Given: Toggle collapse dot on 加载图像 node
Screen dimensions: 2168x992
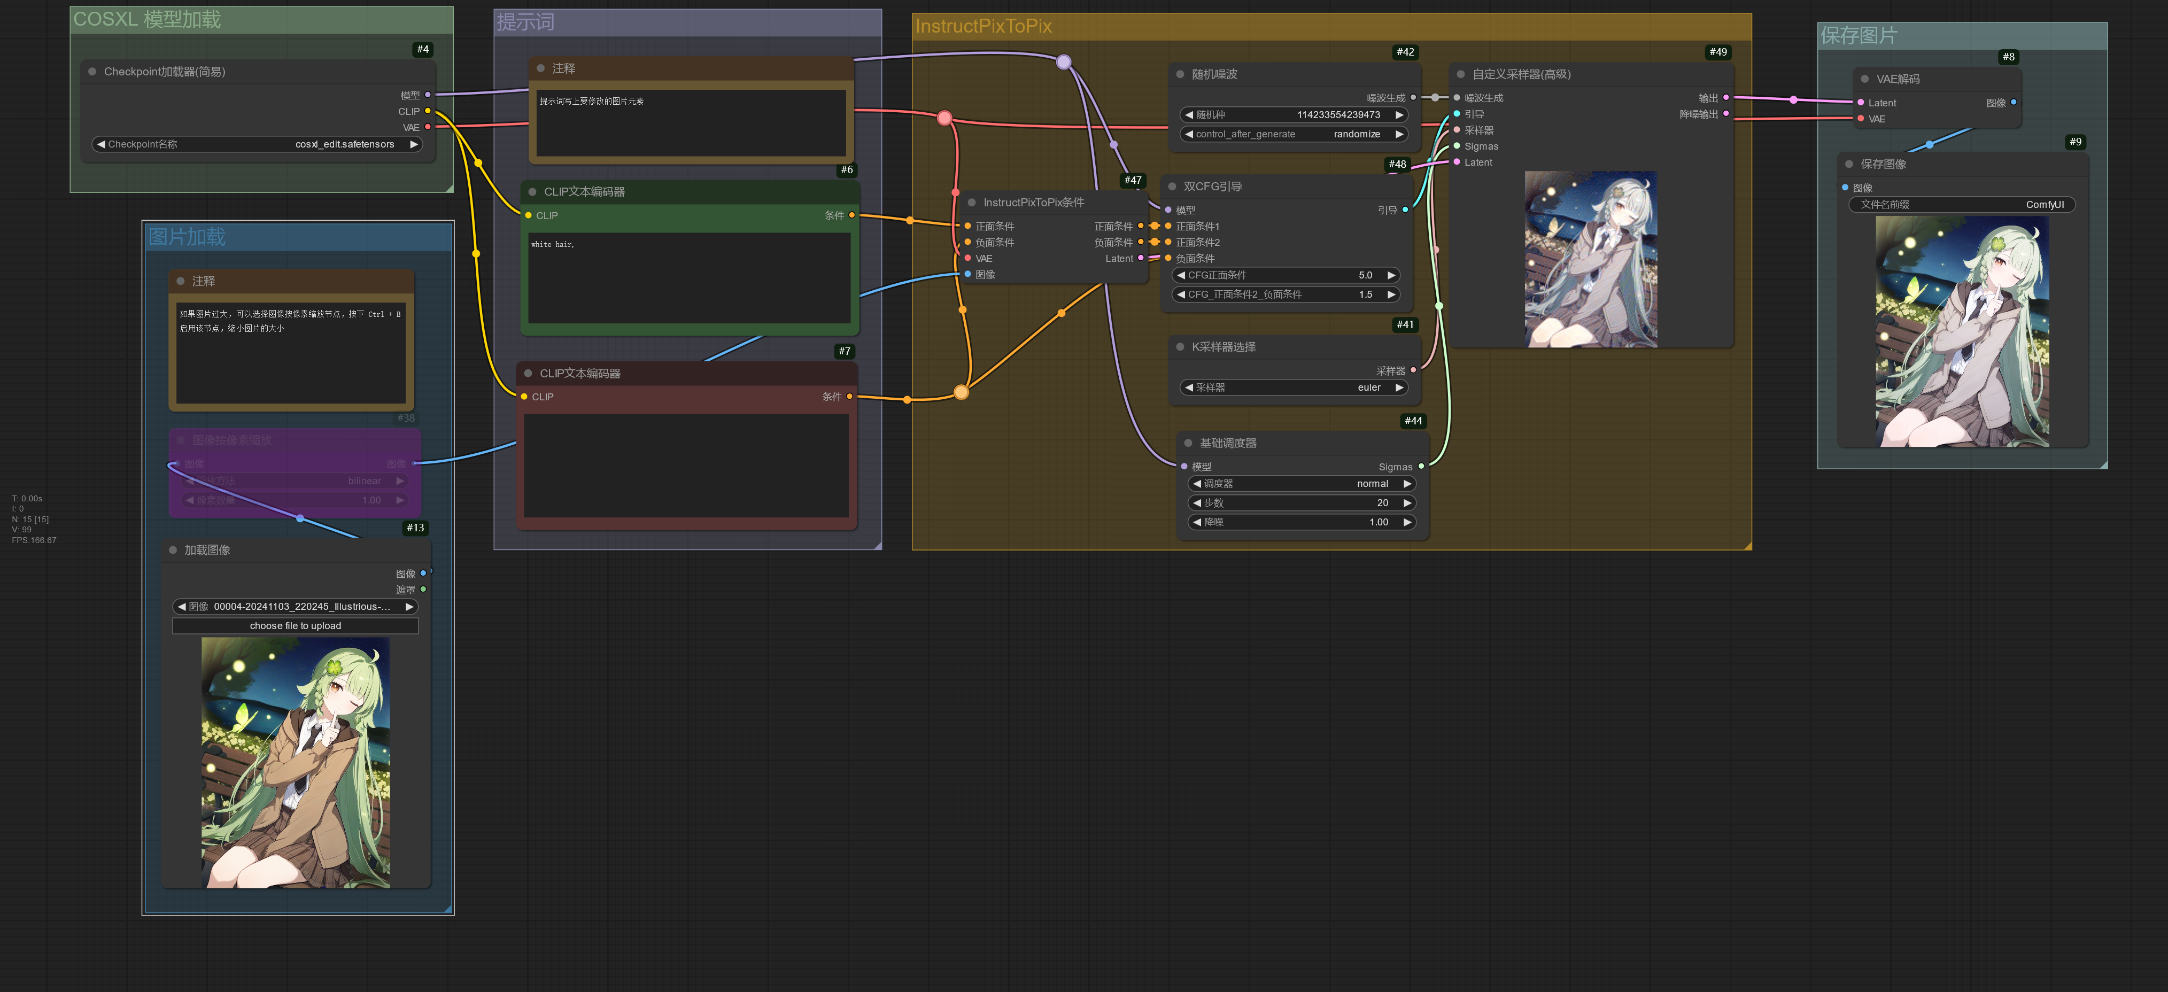Looking at the screenshot, I should click(x=173, y=551).
